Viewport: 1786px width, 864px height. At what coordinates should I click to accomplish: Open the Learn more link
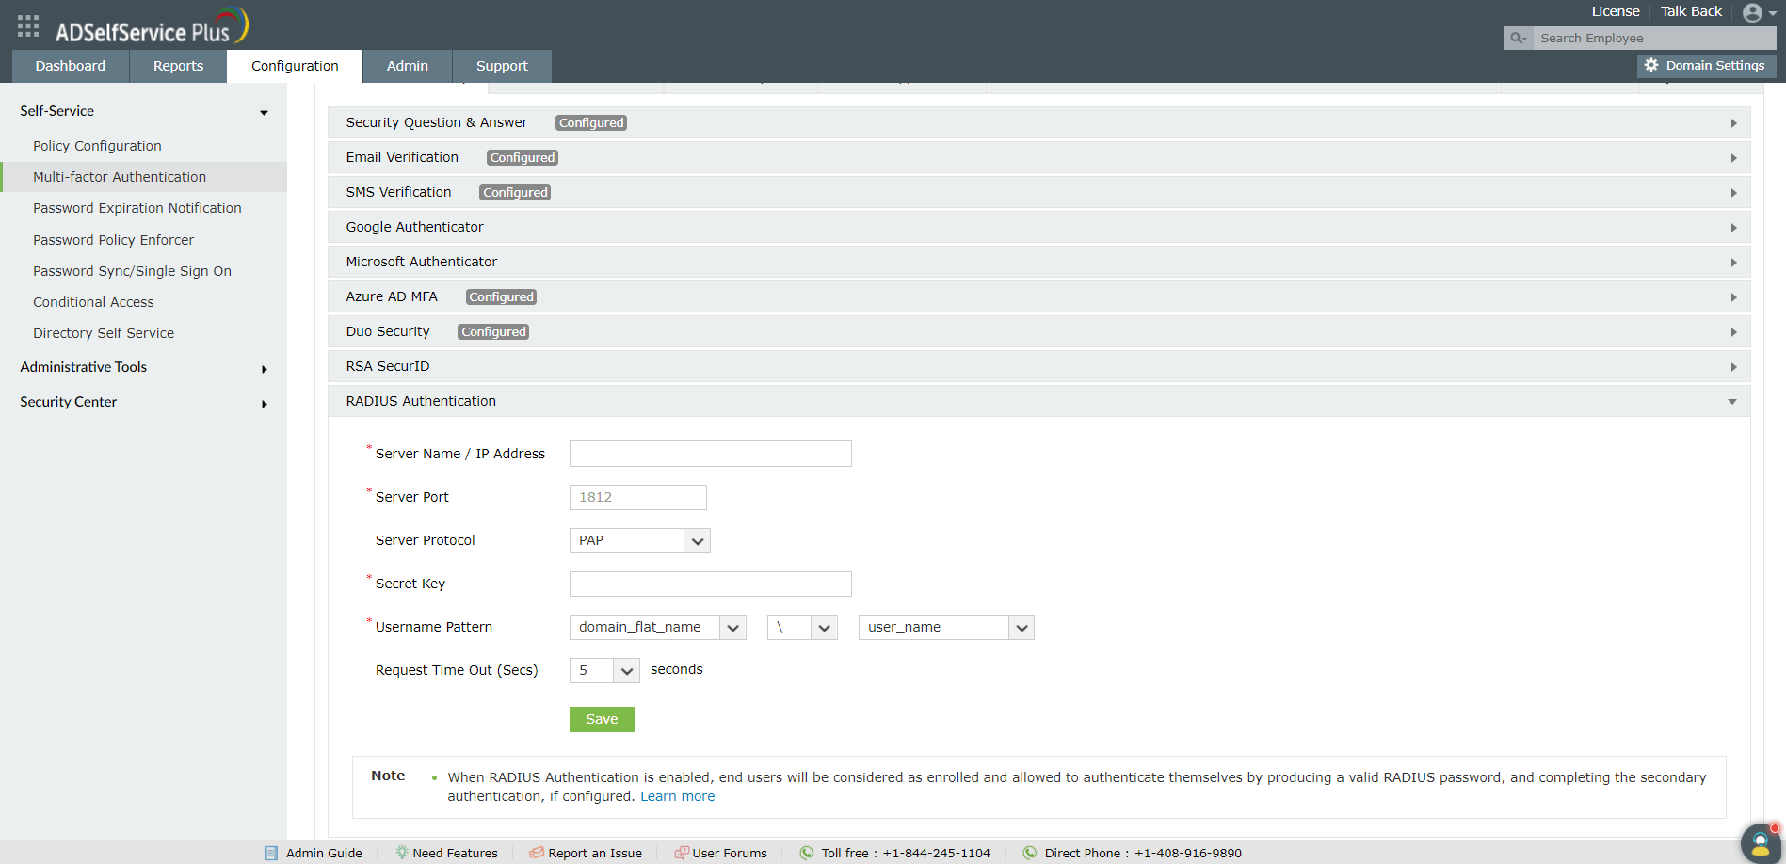(x=678, y=796)
